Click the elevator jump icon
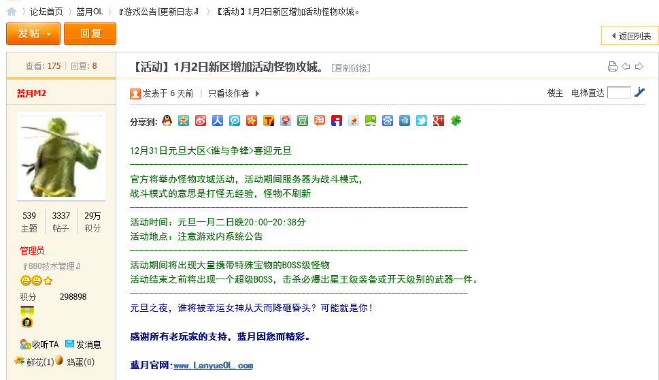Viewport: 659px width, 380px height. point(639,93)
